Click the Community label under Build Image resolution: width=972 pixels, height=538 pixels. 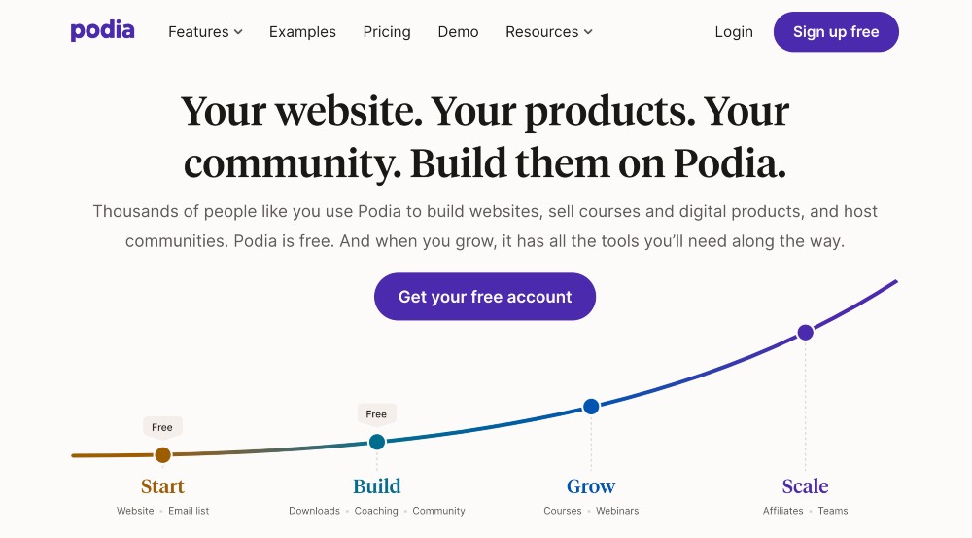[x=438, y=511]
